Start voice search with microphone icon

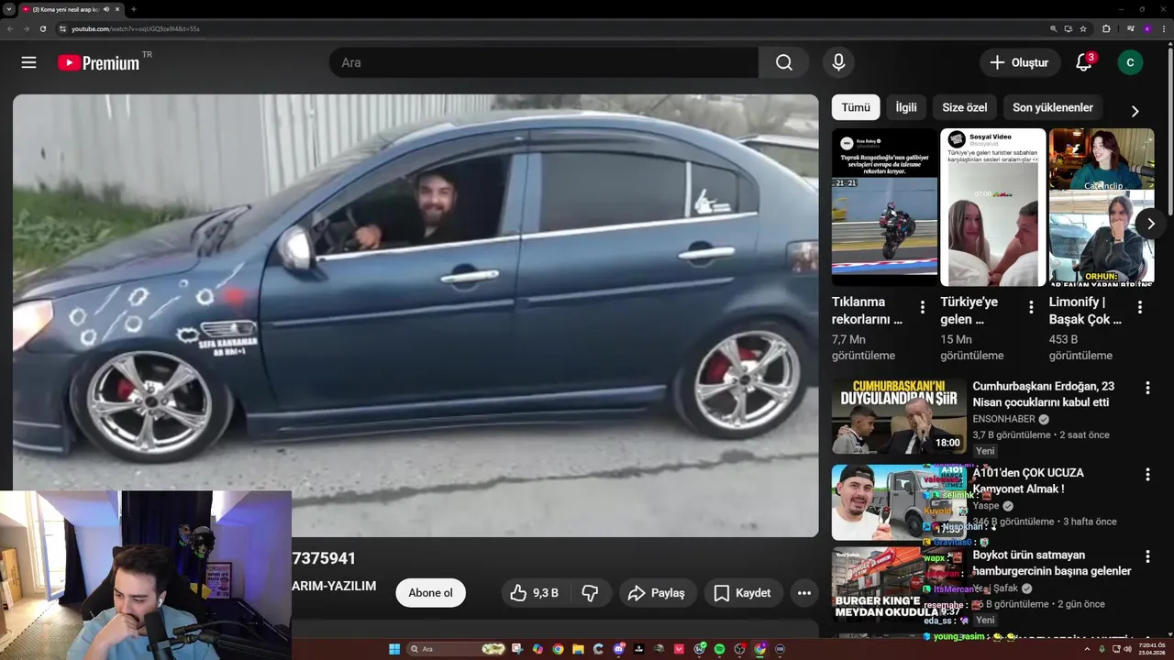[838, 62]
